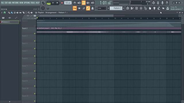Select the Mute tool in playlist
This screenshot has width=184, height=103.
point(18,13)
